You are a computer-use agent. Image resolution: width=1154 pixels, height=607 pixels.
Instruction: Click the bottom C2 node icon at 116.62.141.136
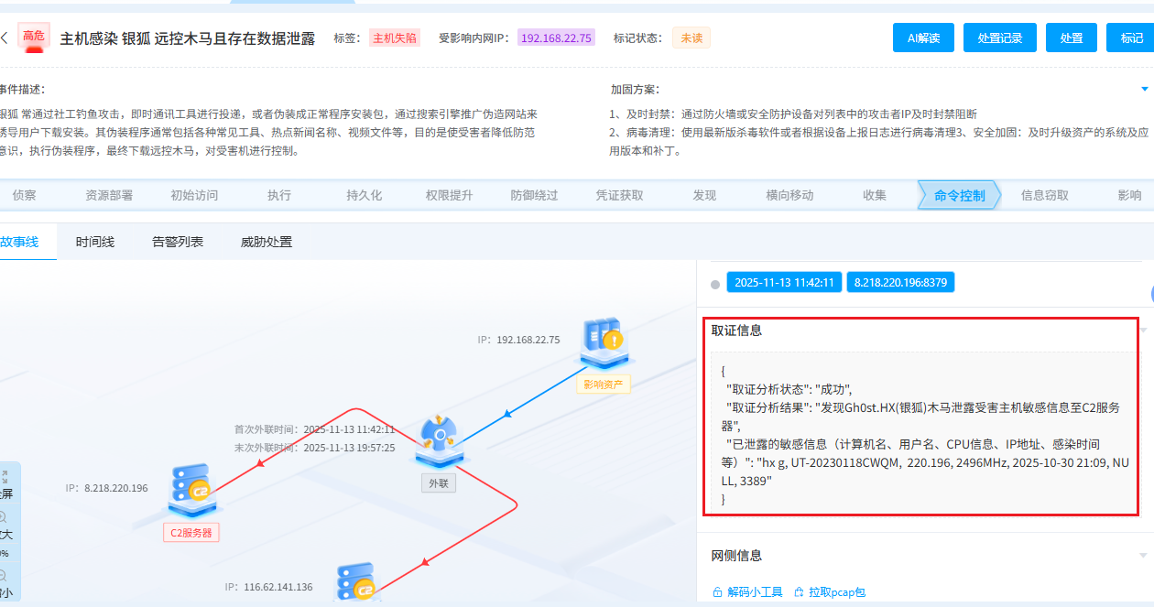point(359,581)
